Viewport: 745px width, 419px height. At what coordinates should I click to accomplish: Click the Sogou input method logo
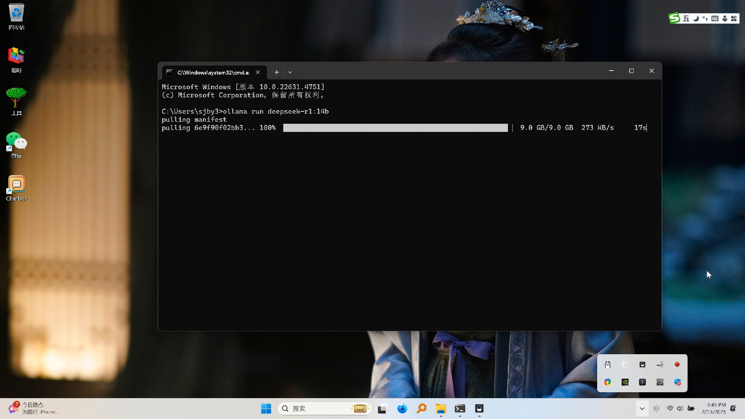pyautogui.click(x=674, y=18)
